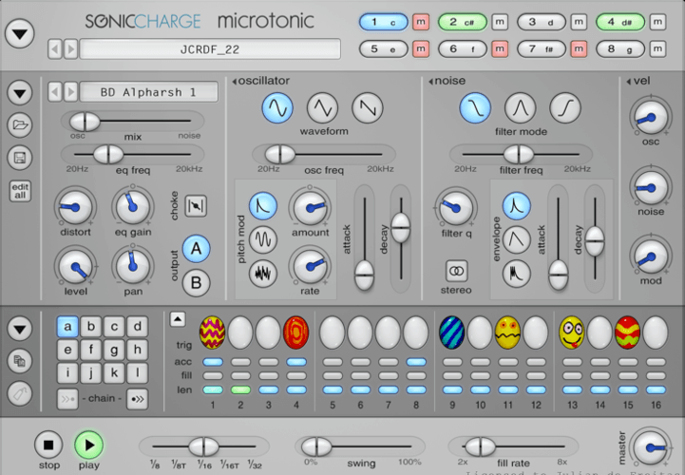This screenshot has height=475, width=685.
Task: Toggle accent on step 1
Action: point(213,362)
